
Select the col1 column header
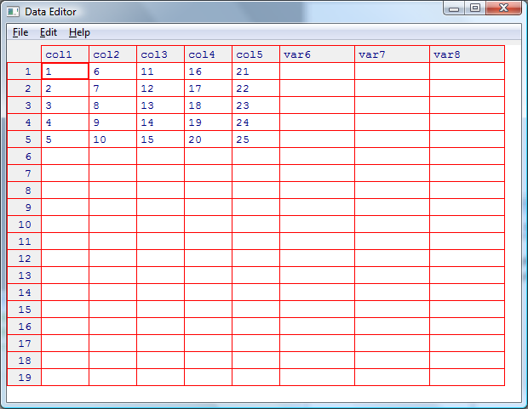[x=65, y=54]
